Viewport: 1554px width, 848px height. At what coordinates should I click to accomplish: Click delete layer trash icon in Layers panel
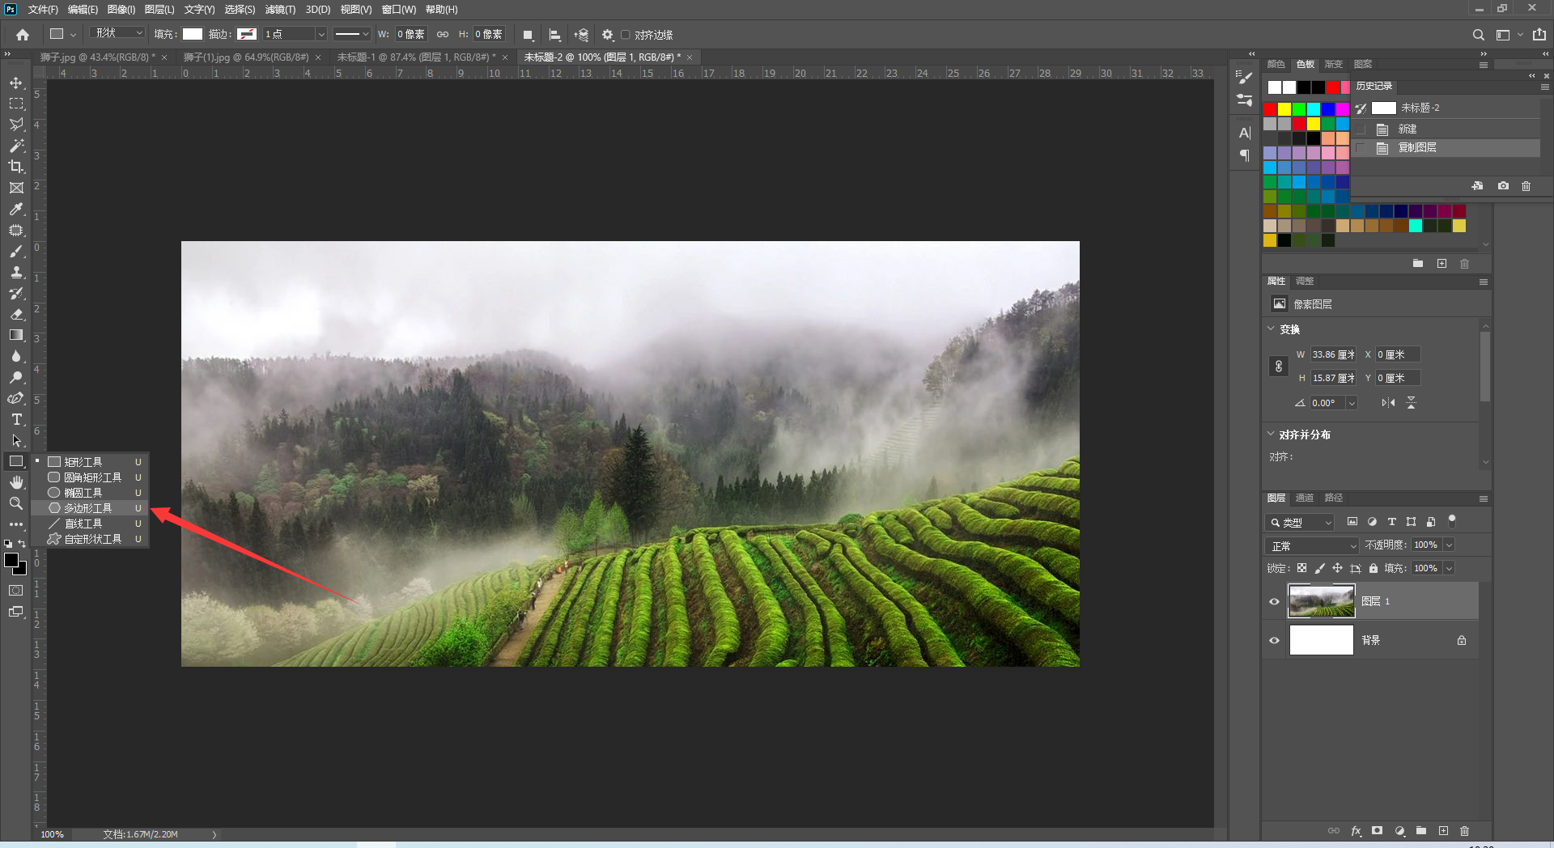pos(1464,831)
